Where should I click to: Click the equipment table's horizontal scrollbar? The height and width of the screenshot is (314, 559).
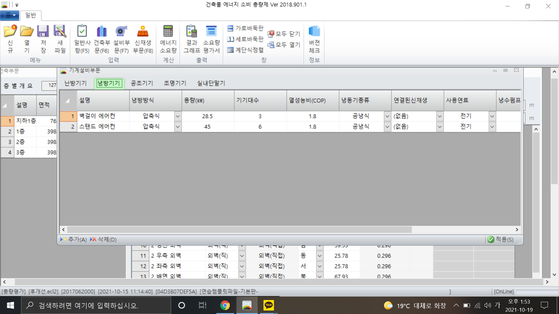[x=239, y=230]
